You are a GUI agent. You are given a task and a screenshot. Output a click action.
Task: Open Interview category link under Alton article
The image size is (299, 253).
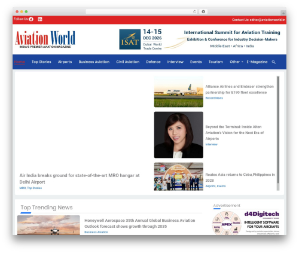[211, 144]
